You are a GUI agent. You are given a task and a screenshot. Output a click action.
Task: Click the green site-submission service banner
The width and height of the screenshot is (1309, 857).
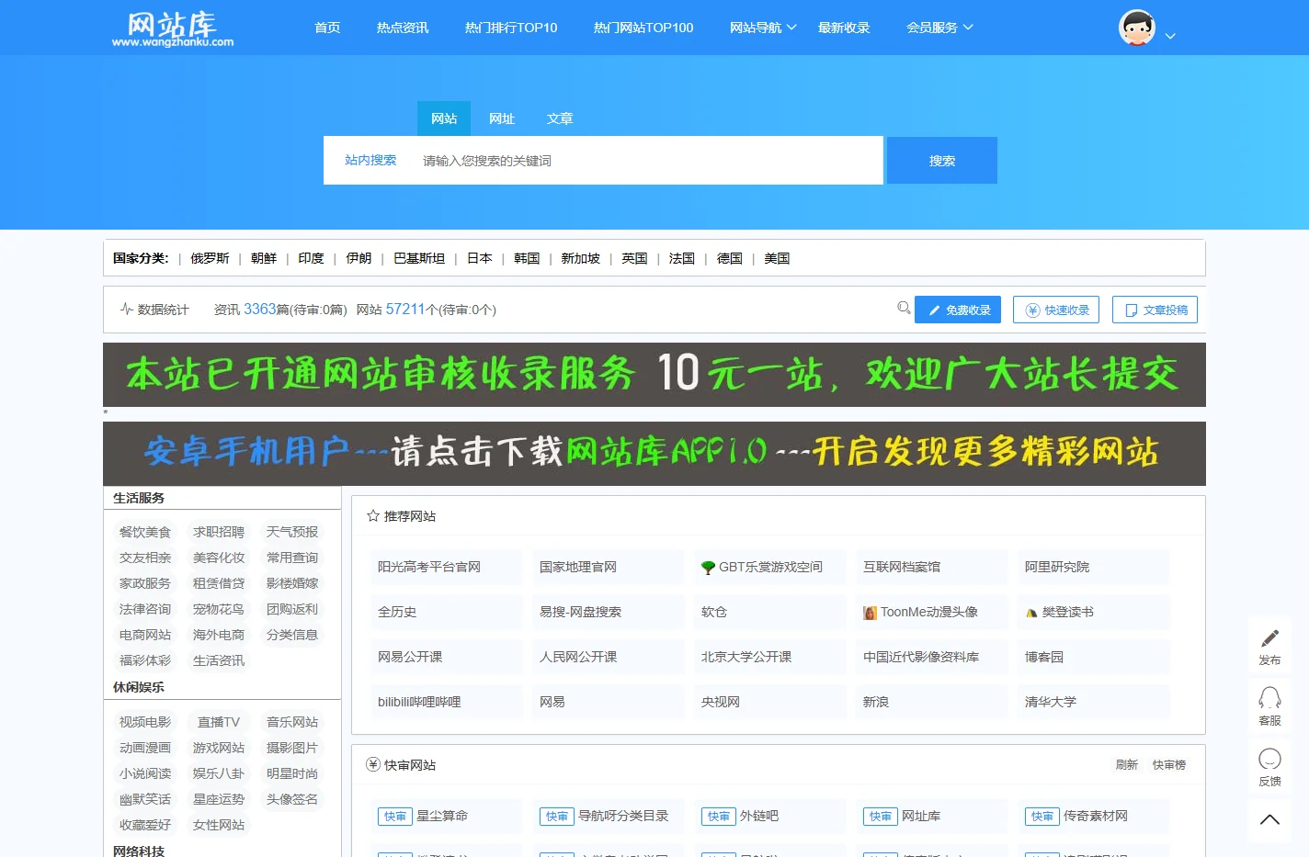pos(654,375)
